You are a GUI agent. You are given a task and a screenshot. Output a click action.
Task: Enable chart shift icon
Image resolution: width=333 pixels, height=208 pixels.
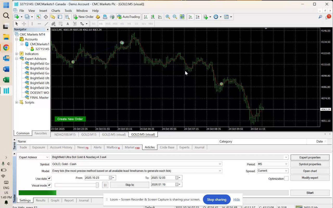(198, 17)
